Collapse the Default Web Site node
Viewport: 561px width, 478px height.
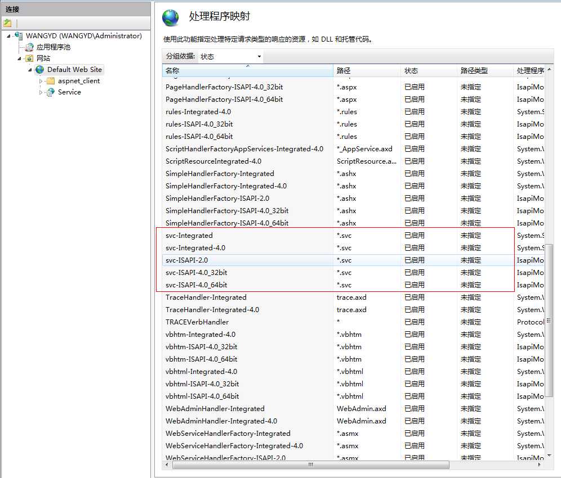pyautogui.click(x=30, y=70)
